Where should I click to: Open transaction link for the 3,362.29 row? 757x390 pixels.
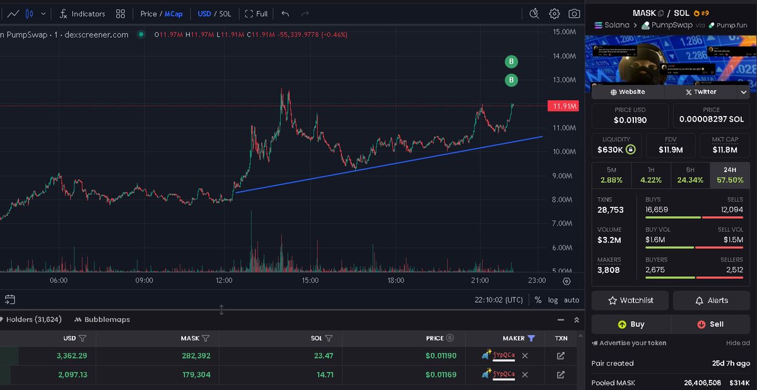[561, 356]
